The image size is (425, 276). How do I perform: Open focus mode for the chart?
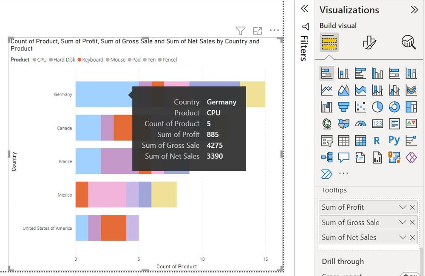258,31
